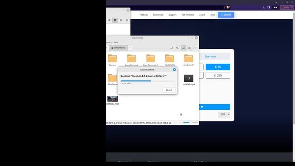This screenshot has height=166, width=295.
Task: Open Get Involved on the website nav
Action: 188,15
